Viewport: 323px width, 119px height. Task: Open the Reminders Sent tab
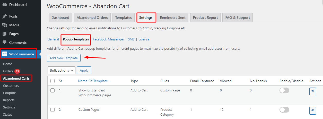point(173,18)
